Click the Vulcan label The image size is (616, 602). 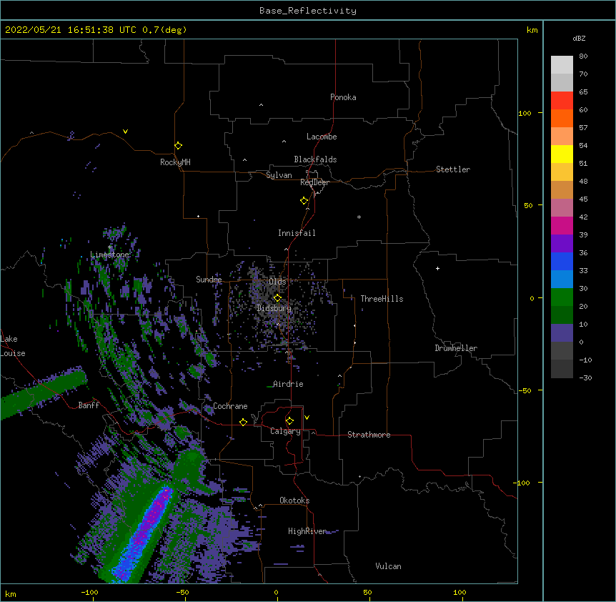tap(388, 566)
